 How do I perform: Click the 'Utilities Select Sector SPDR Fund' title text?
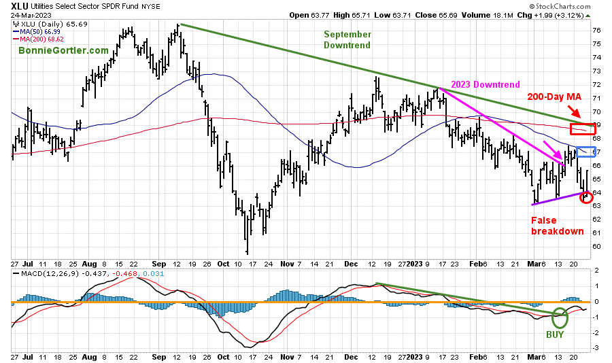click(x=84, y=6)
